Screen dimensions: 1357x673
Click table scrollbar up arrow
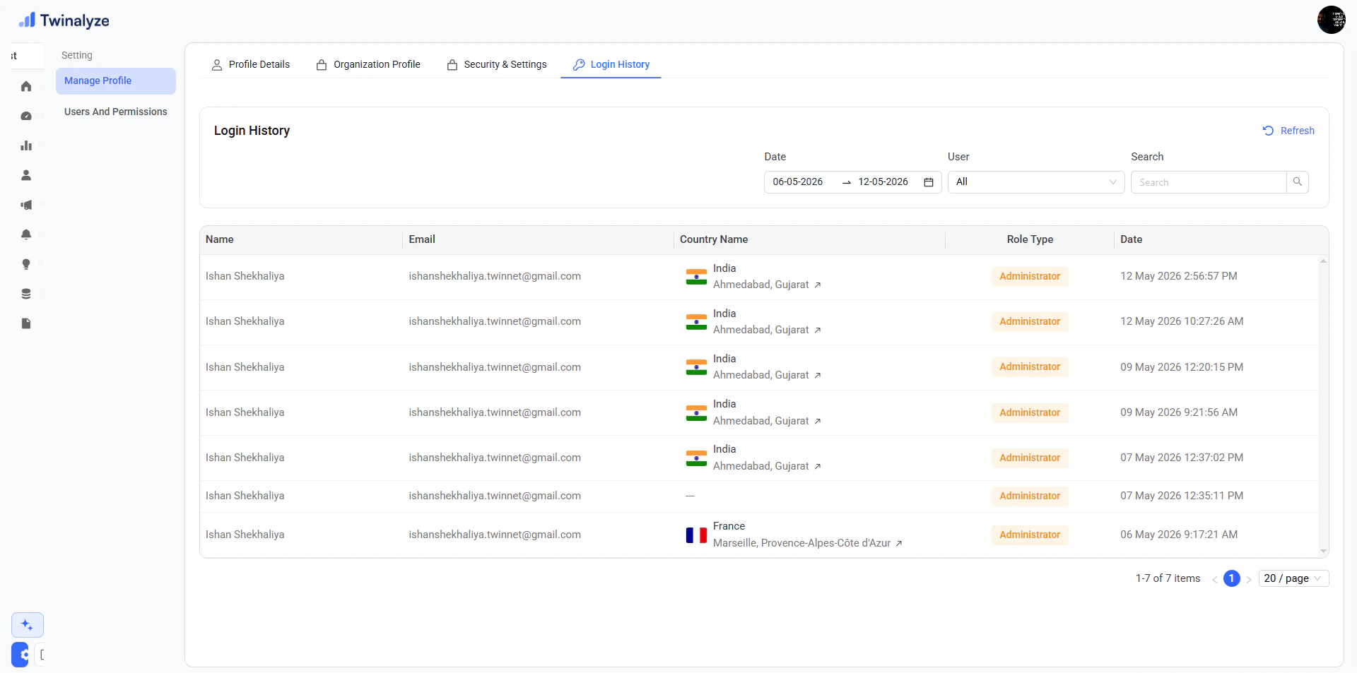[1323, 261]
